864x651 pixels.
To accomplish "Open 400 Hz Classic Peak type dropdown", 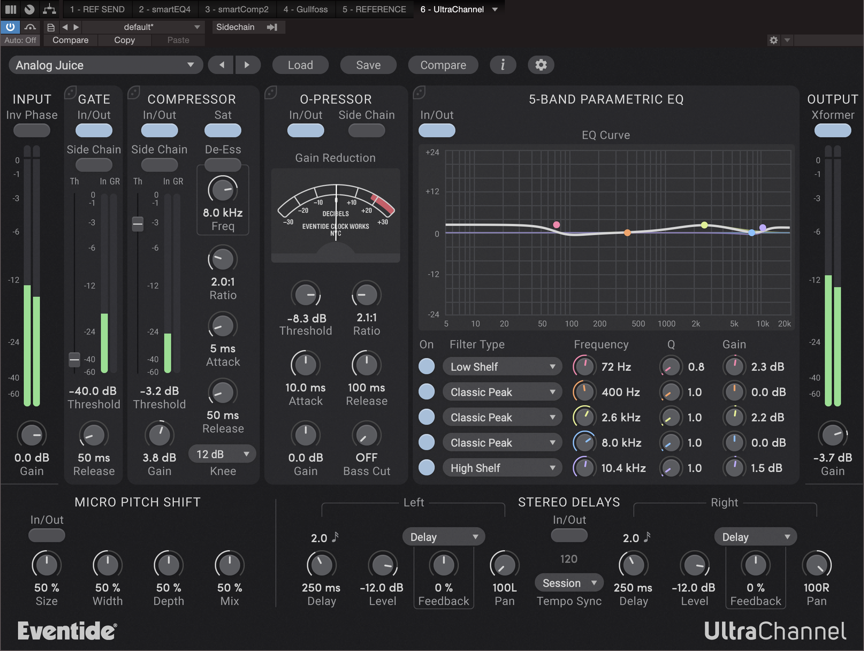I will pyautogui.click(x=502, y=392).
